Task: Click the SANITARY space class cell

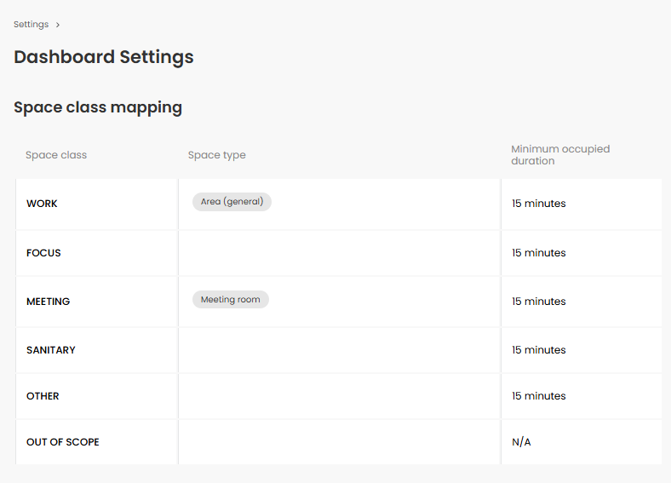Action: tap(97, 350)
